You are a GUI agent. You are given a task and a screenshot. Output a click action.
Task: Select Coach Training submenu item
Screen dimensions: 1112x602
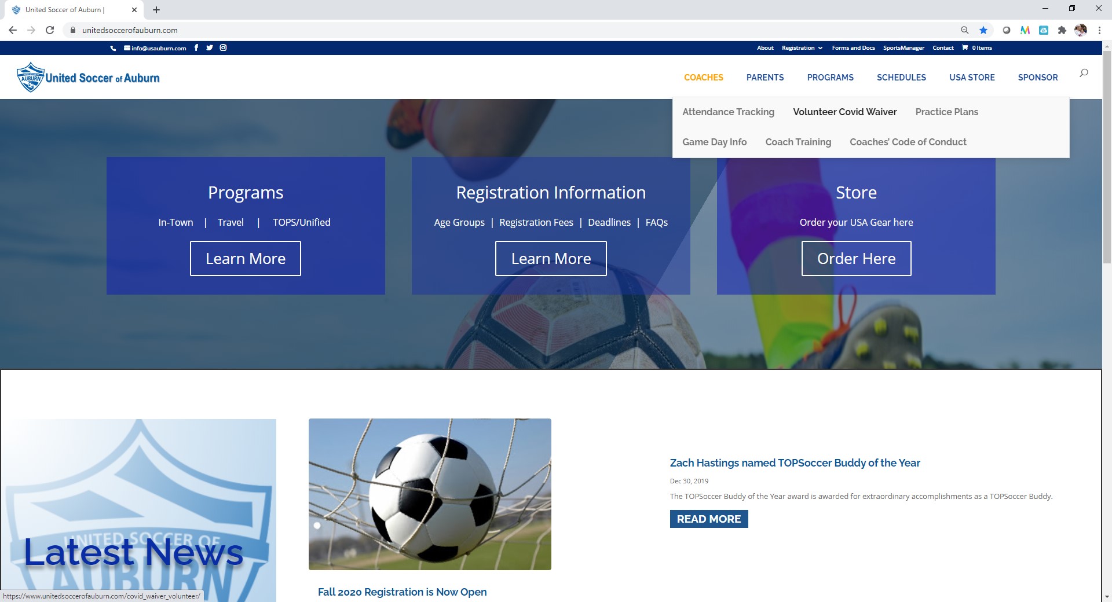click(x=798, y=142)
